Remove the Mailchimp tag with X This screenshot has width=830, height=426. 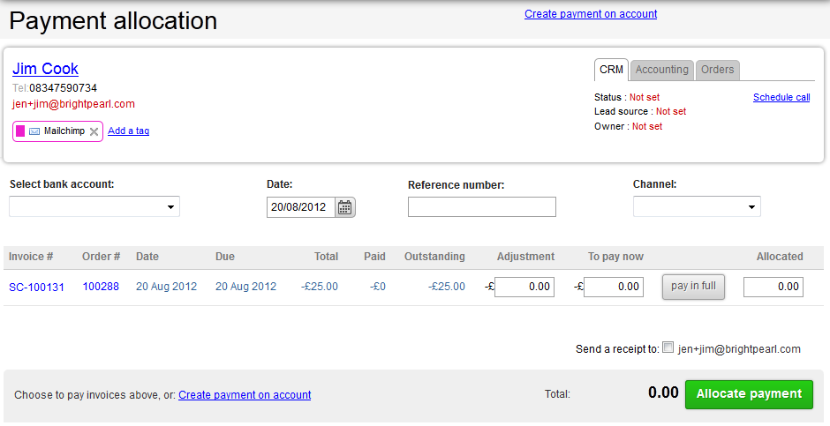(x=94, y=131)
